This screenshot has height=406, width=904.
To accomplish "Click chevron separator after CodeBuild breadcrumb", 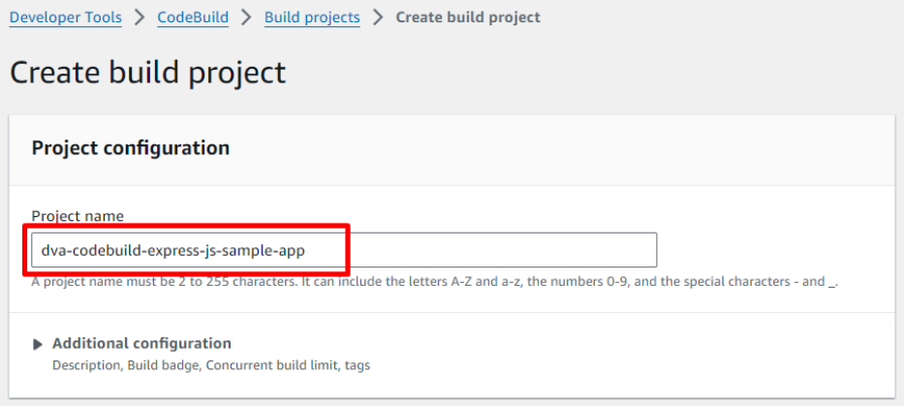I will (x=246, y=17).
